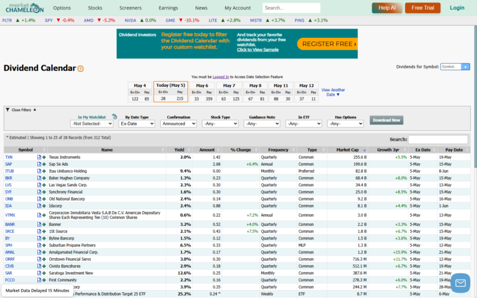Open the document icon in the ITUB row
Screen dimensions: 477x298
pyautogui.click(x=39, y=171)
